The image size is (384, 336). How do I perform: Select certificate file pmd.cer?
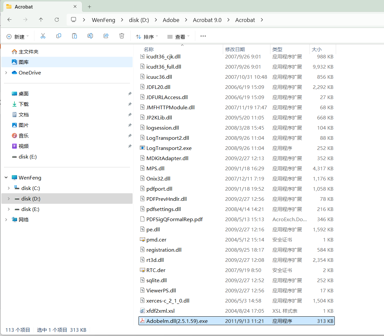coord(237,240)
